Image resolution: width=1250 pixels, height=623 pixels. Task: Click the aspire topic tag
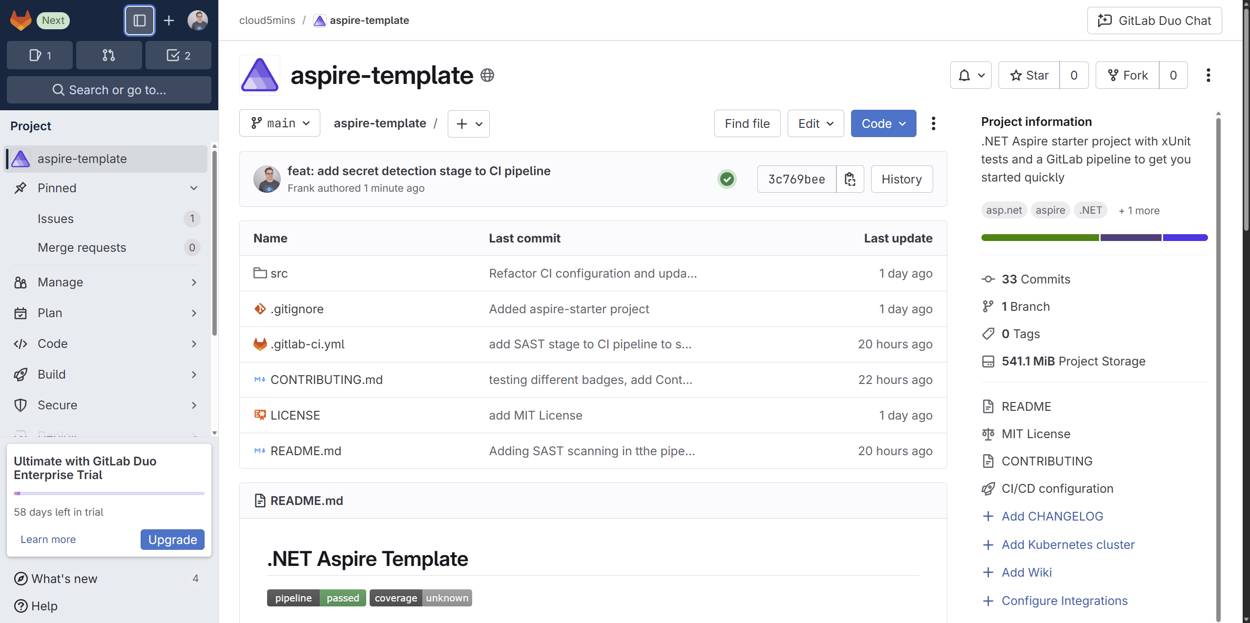coord(1050,210)
